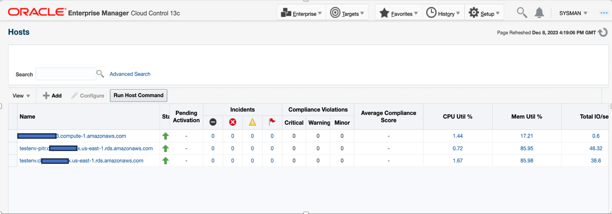
Task: Click the up status arrow for compute-1 host
Action: 165,136
